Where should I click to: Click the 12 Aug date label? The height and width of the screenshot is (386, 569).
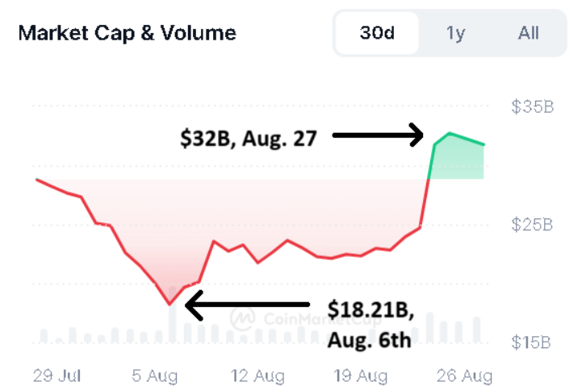pyautogui.click(x=257, y=376)
